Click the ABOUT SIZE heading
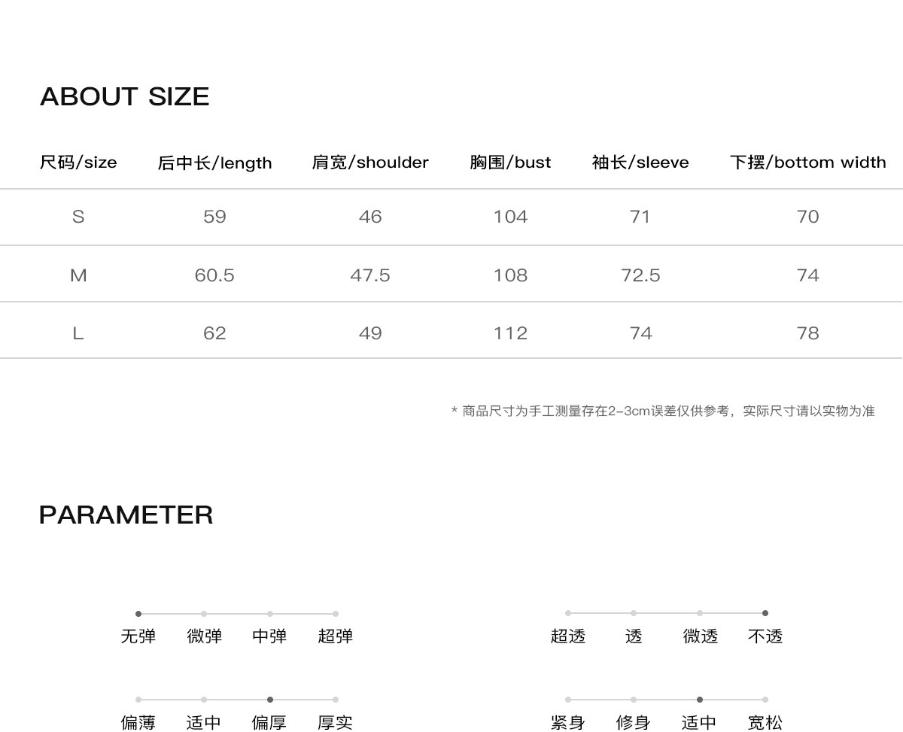 click(x=125, y=96)
